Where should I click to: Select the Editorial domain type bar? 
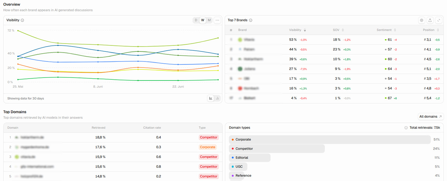click(250, 158)
